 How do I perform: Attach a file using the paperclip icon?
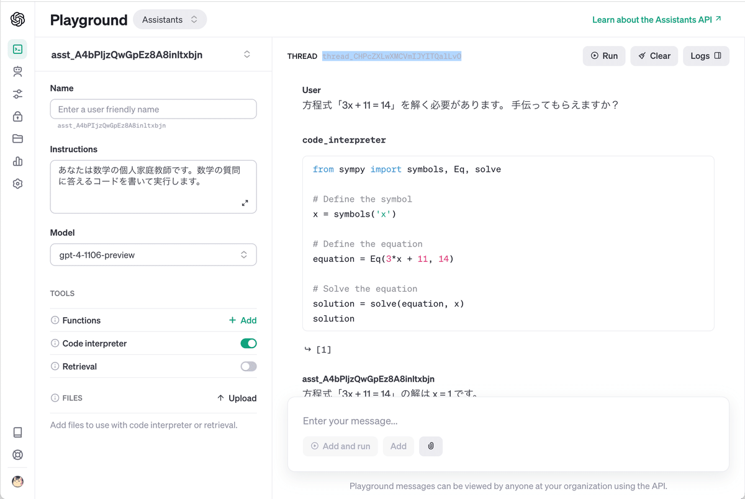pos(431,446)
